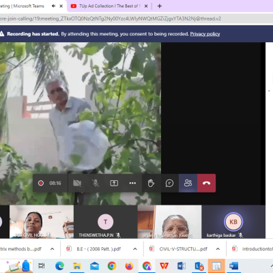The height and width of the screenshot is (273, 273).
Task: Mute the Microsoft Teams browser tab audio
Action: (53, 6)
